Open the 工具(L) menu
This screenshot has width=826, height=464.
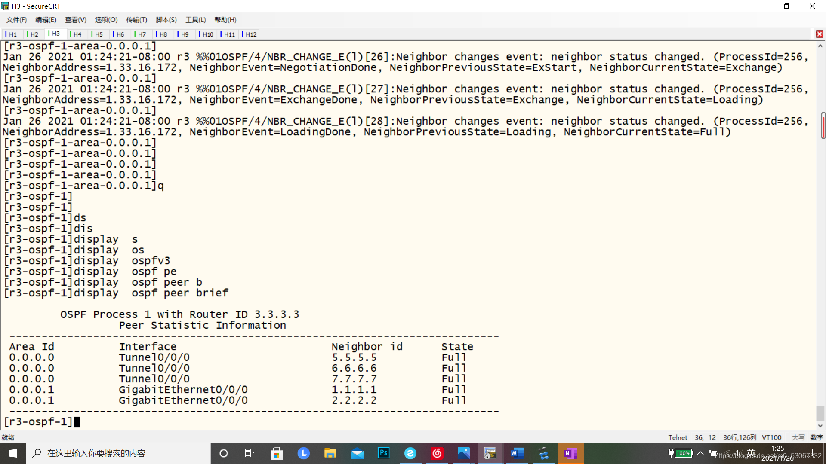coord(195,20)
